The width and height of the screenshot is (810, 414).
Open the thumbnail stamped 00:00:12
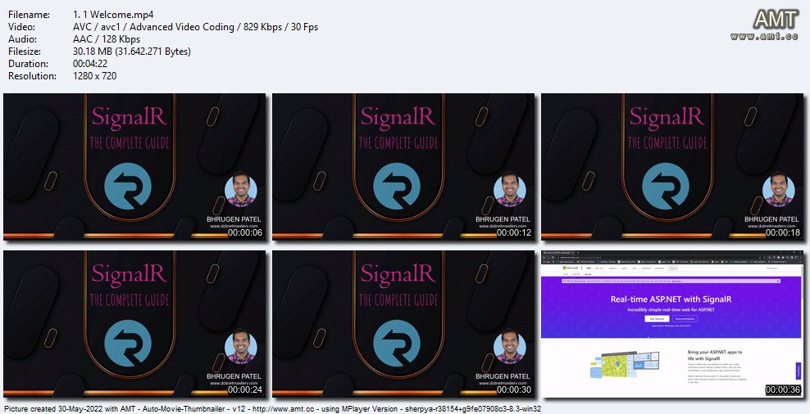pos(403,167)
